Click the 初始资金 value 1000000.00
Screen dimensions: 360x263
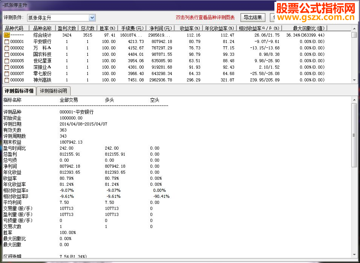pyautogui.click(x=71, y=118)
